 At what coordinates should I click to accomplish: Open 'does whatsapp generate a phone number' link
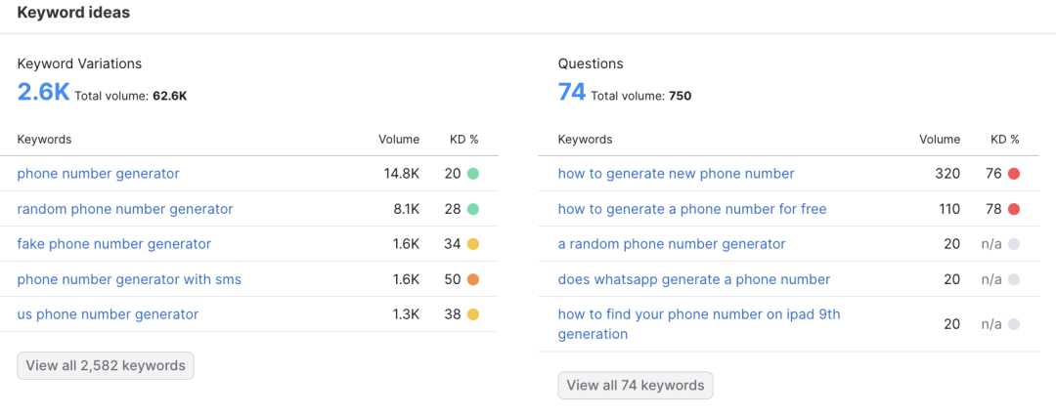tap(693, 279)
